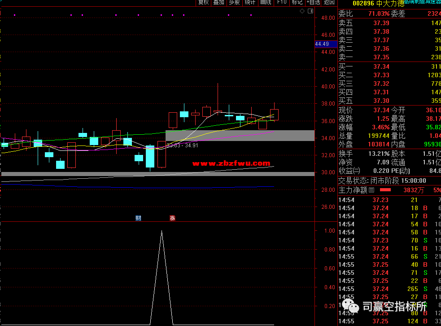Select the 买三 37.32 order row
This screenshot has width=441, height=326.
(x=389, y=84)
